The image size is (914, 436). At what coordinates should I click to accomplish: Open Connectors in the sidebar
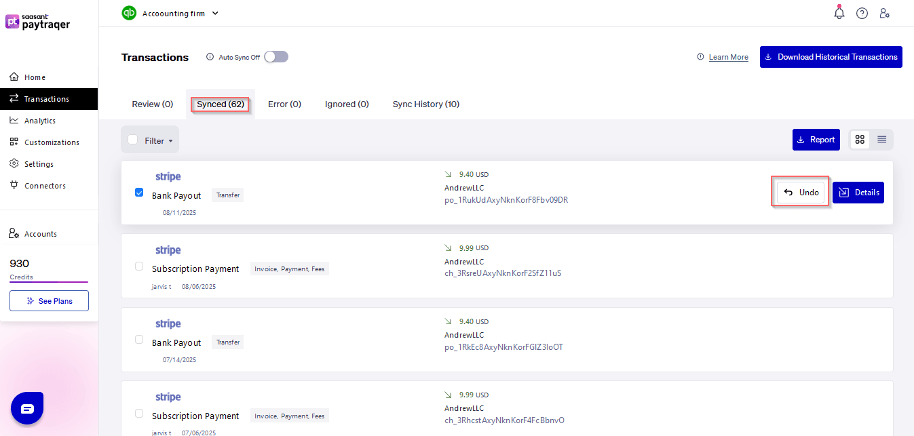click(x=49, y=186)
